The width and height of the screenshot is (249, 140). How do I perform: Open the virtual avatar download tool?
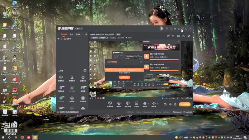click(x=61, y=99)
